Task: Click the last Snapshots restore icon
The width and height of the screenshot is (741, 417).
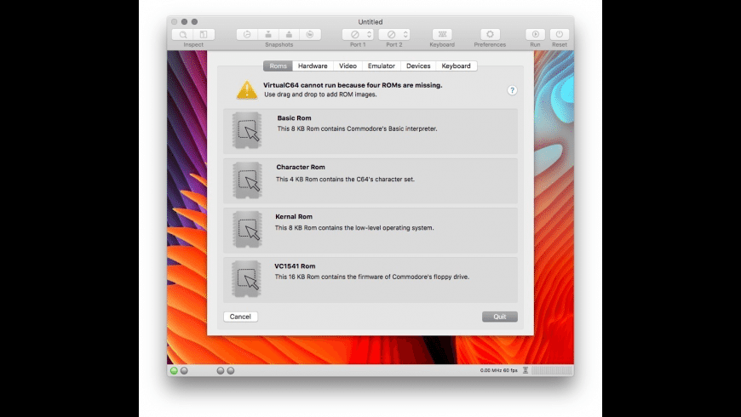Action: point(310,35)
